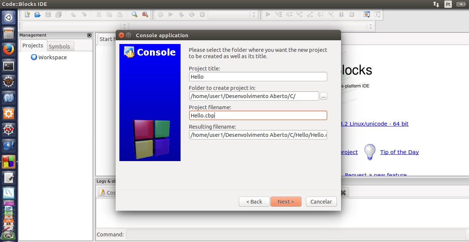Open the debugging windows toolbar icon
This screenshot has width=469, height=242.
pyautogui.click(x=367, y=15)
